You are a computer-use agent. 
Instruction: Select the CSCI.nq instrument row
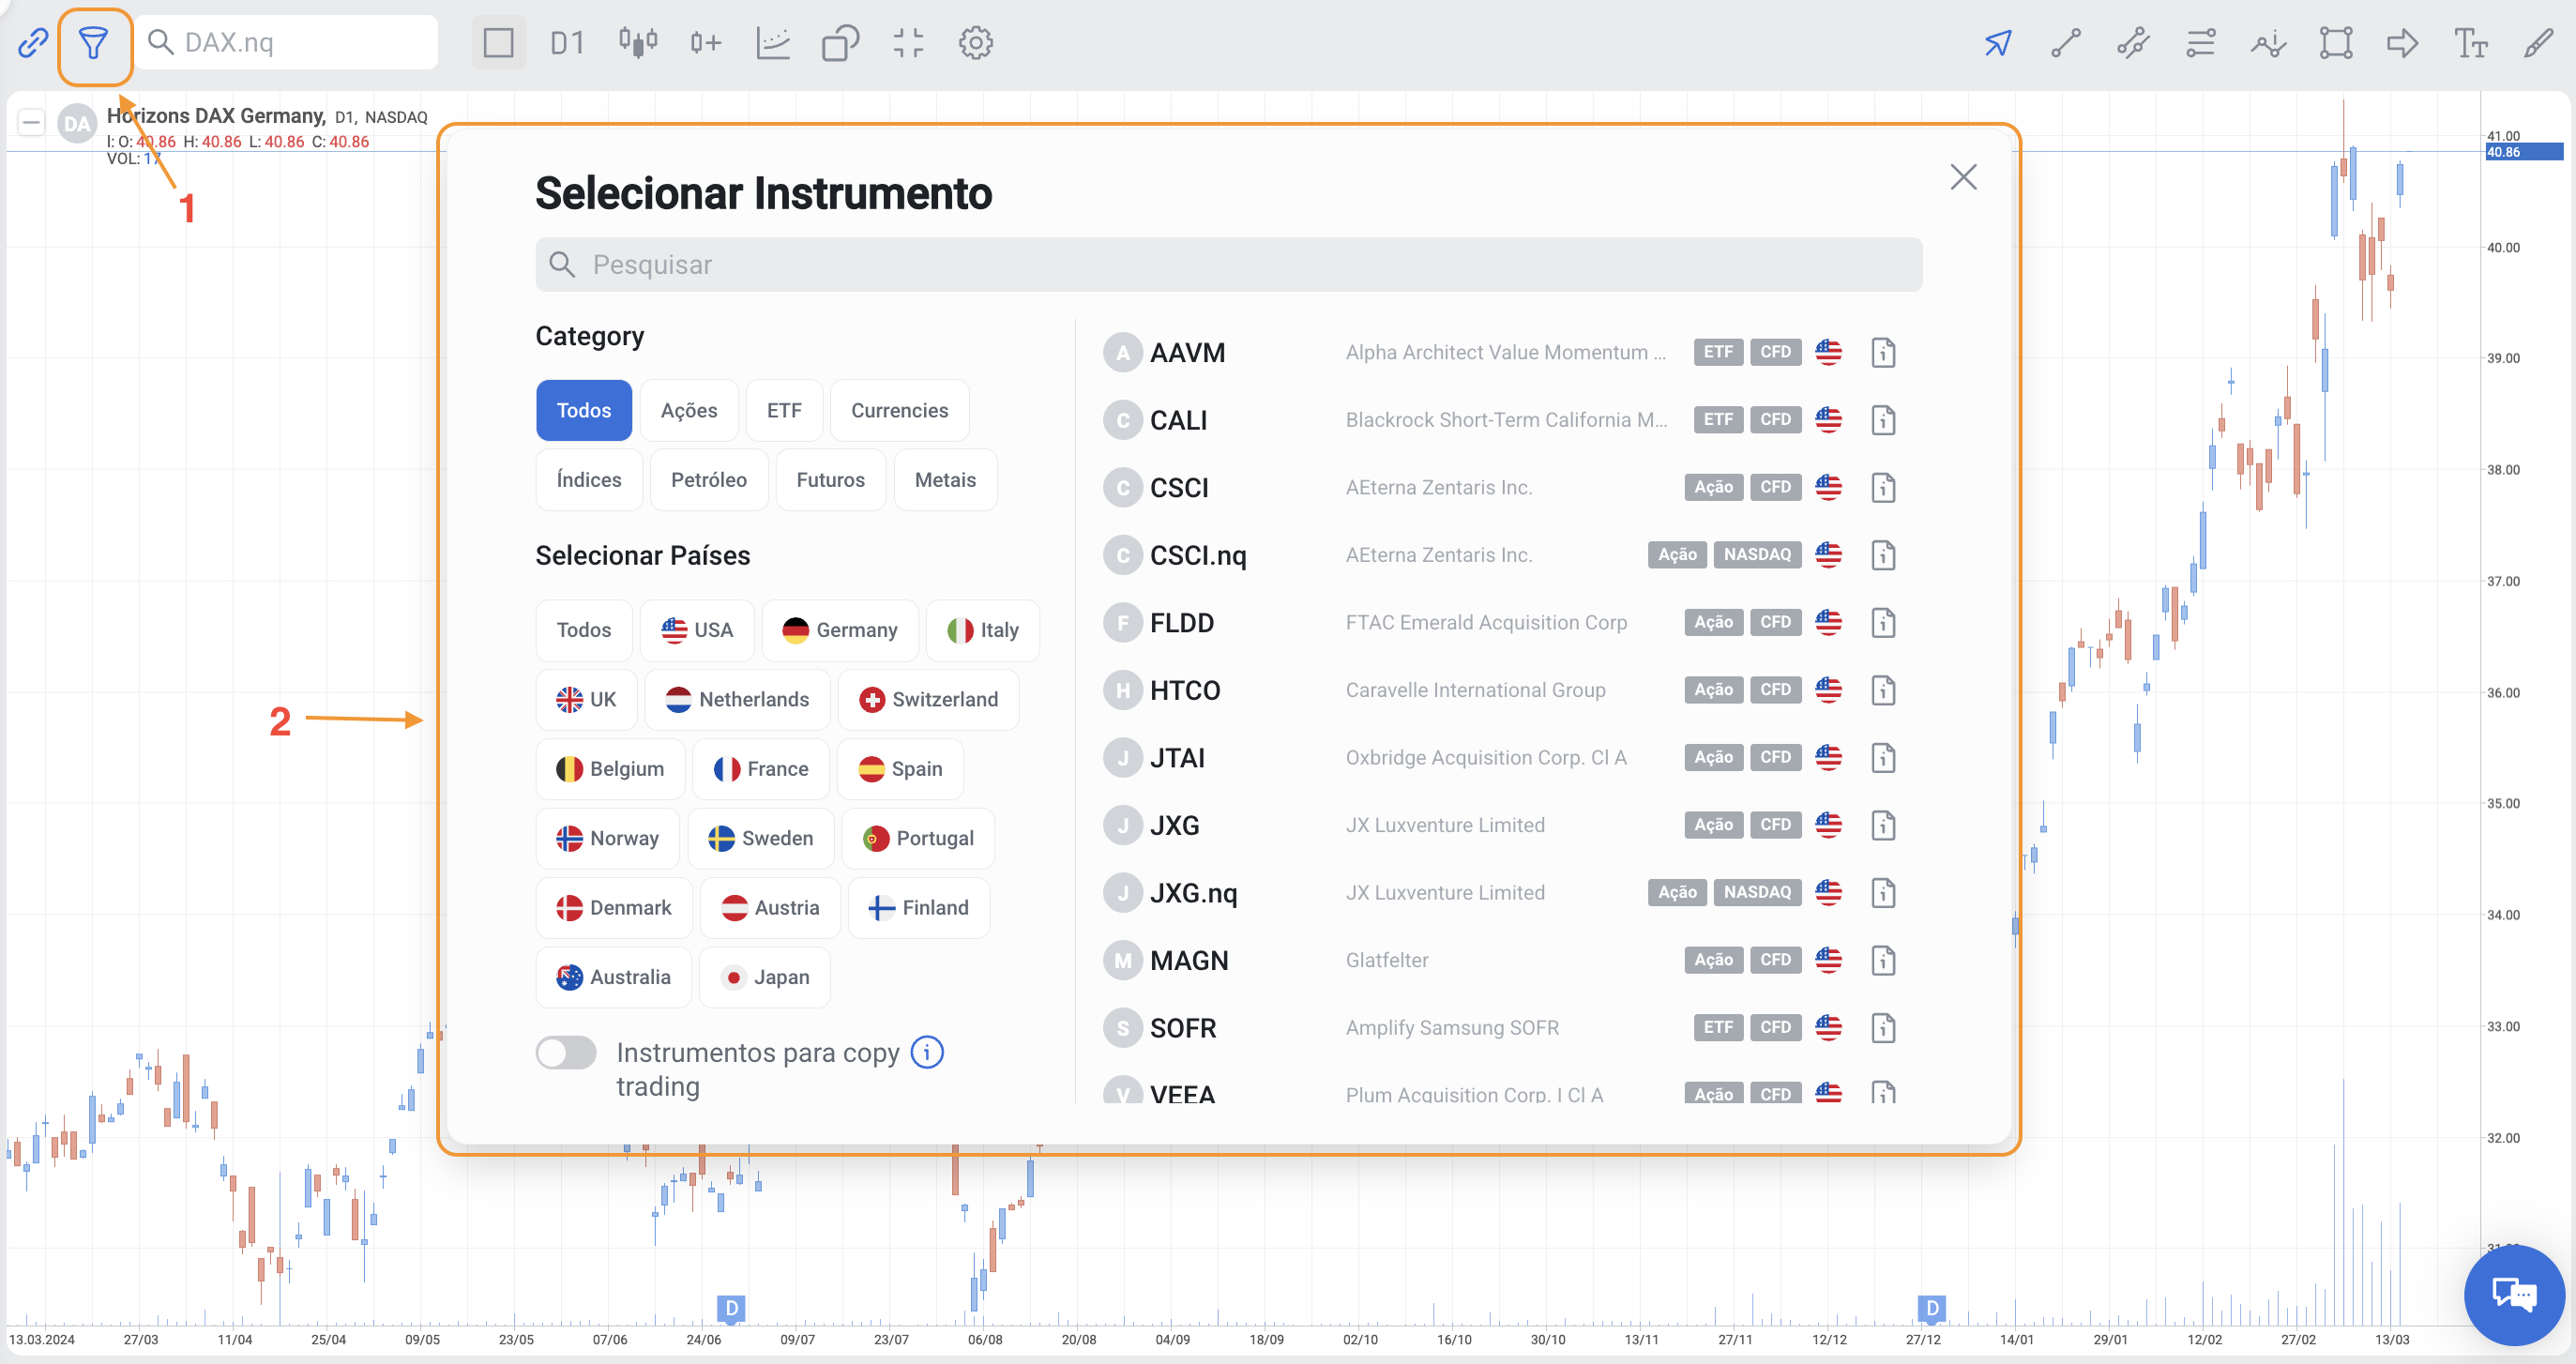pyautogui.click(x=1197, y=555)
